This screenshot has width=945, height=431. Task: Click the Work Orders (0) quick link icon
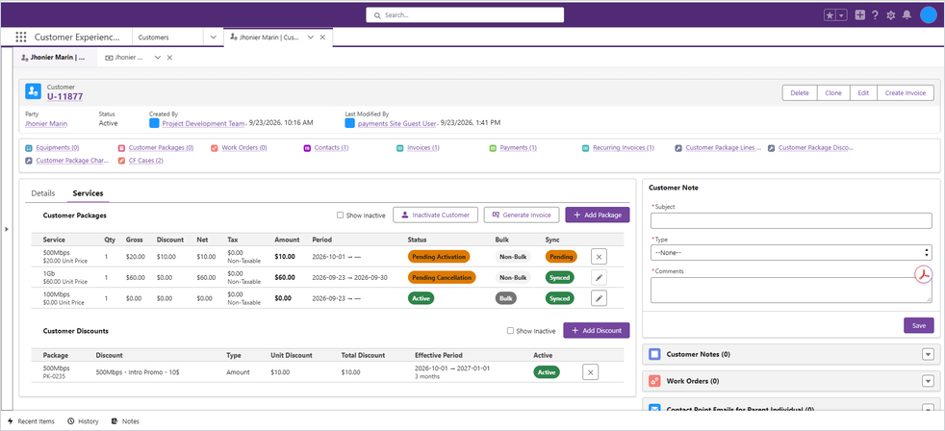click(x=216, y=148)
